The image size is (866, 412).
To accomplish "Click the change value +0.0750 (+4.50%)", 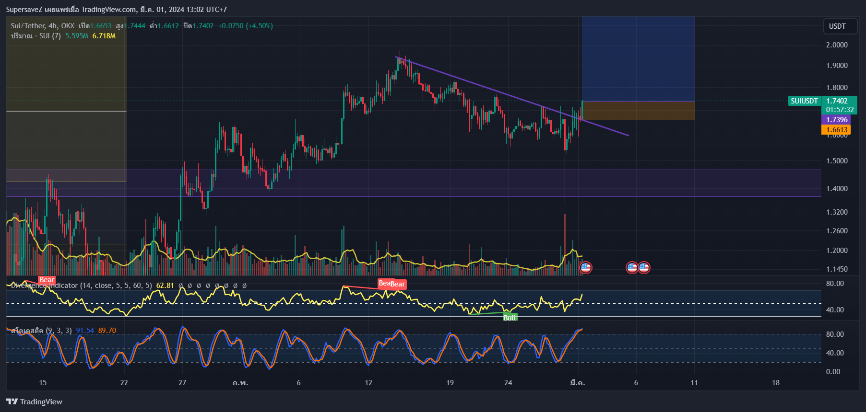I will [x=246, y=26].
